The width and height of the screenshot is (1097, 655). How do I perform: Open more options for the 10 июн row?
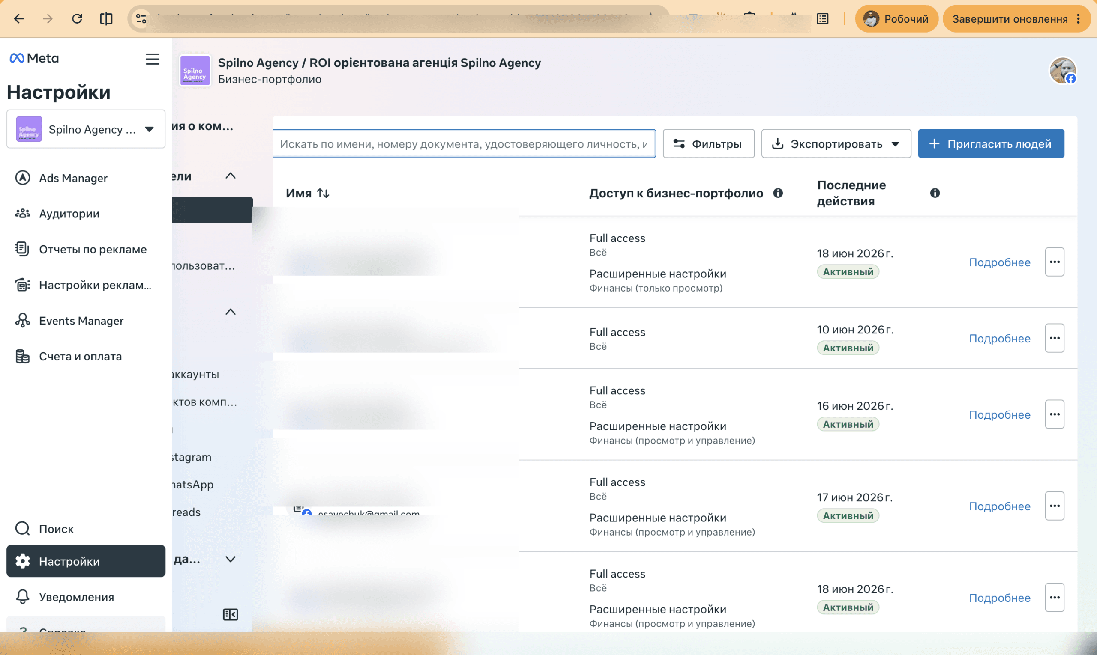(1055, 339)
